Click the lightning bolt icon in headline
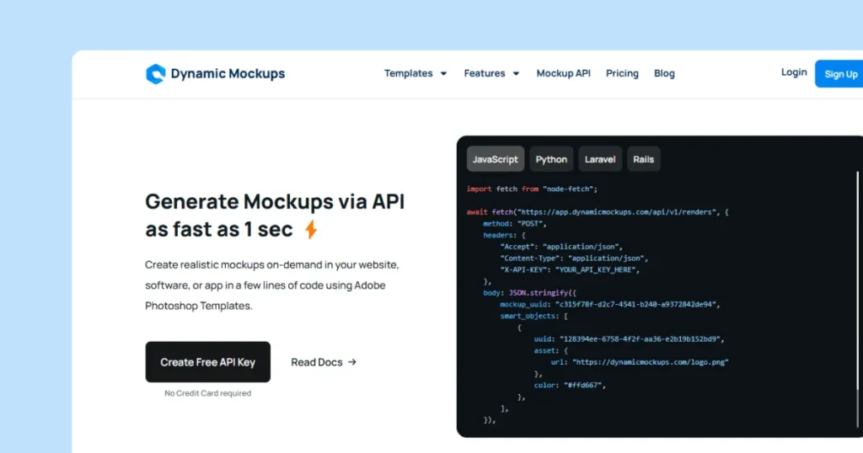Screen dimensions: 863x453 point(311,229)
